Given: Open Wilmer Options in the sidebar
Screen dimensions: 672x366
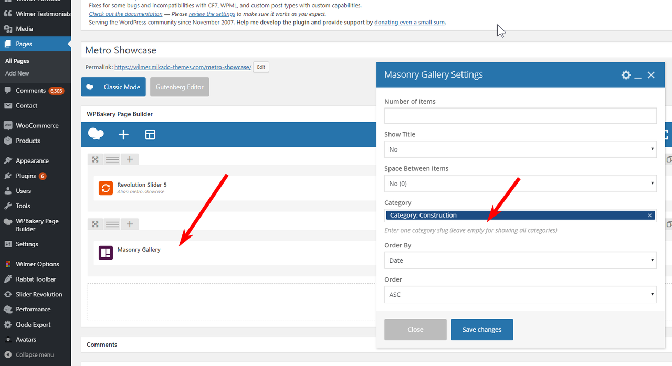Looking at the screenshot, I should tap(35, 264).
